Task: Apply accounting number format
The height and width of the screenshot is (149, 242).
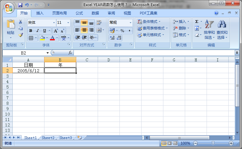Action: (112, 31)
